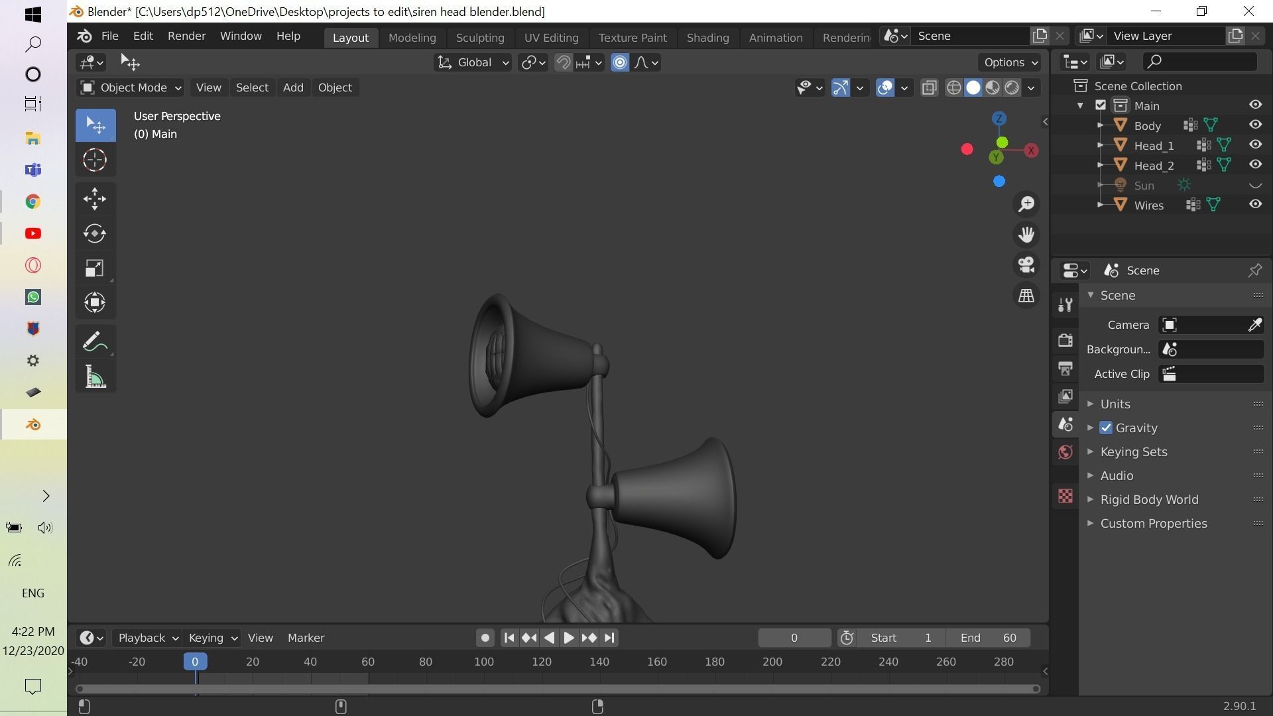
Task: Open Tool properties tab icon
Action: click(1065, 305)
